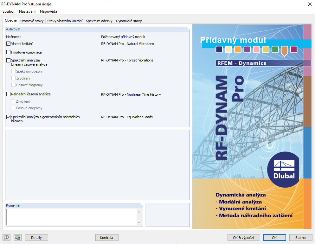Enable Spektrální analýza/Lineární časová analýza
The height and width of the screenshot is (244, 315).
tap(9, 60)
